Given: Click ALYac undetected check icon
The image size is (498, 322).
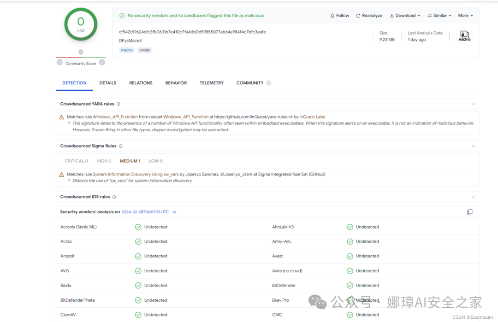Looking at the screenshot, I should [x=138, y=241].
